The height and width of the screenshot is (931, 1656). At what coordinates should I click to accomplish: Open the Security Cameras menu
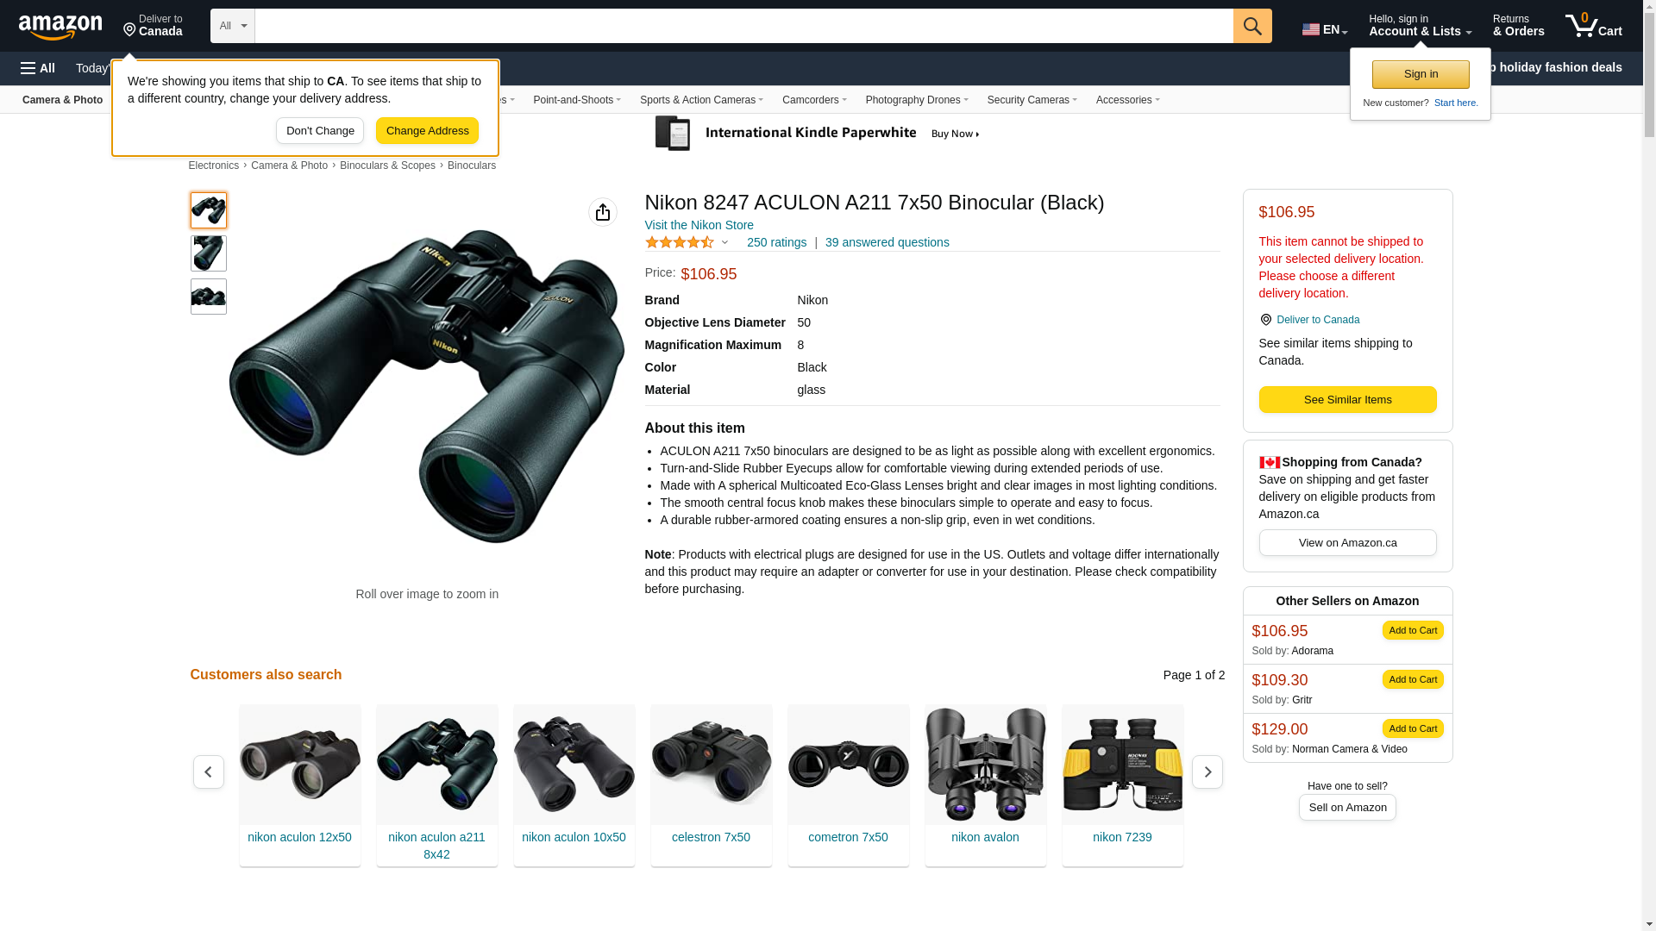(1032, 100)
